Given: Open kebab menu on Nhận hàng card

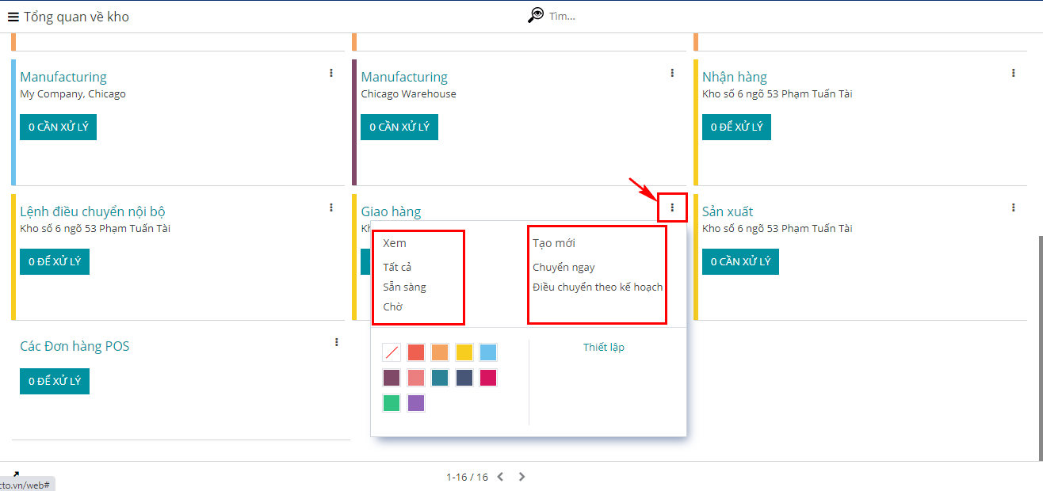Looking at the screenshot, I should pos(1013,73).
